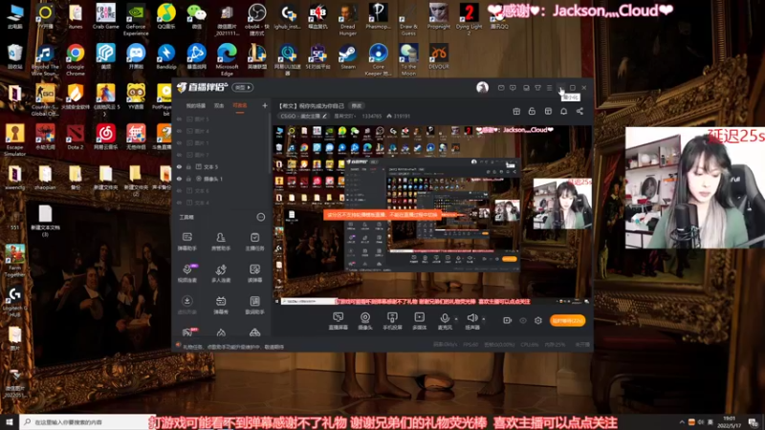
Task: Add a new scene with the plus button
Action: point(265,105)
